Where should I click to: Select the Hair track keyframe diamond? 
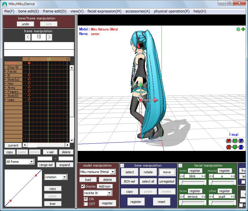(29, 83)
